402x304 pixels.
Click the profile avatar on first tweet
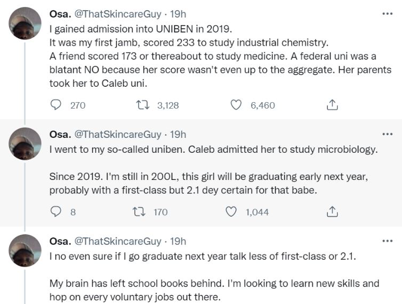25,23
